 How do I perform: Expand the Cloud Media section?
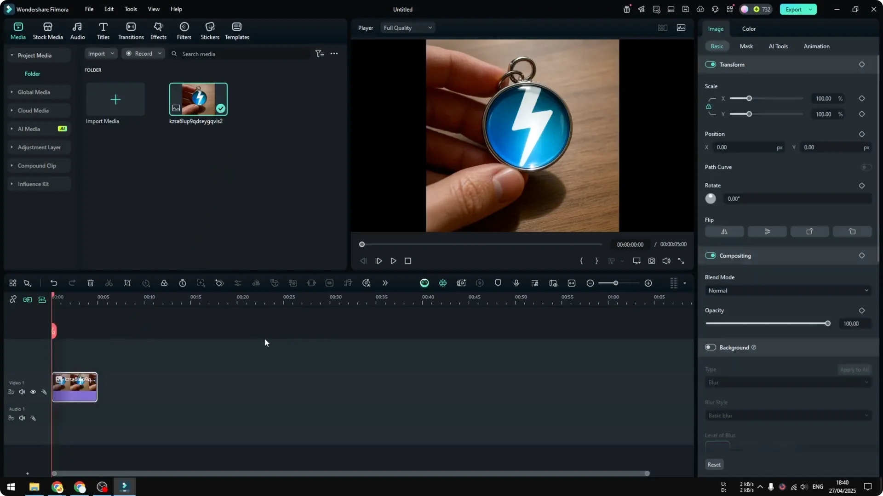(33, 110)
